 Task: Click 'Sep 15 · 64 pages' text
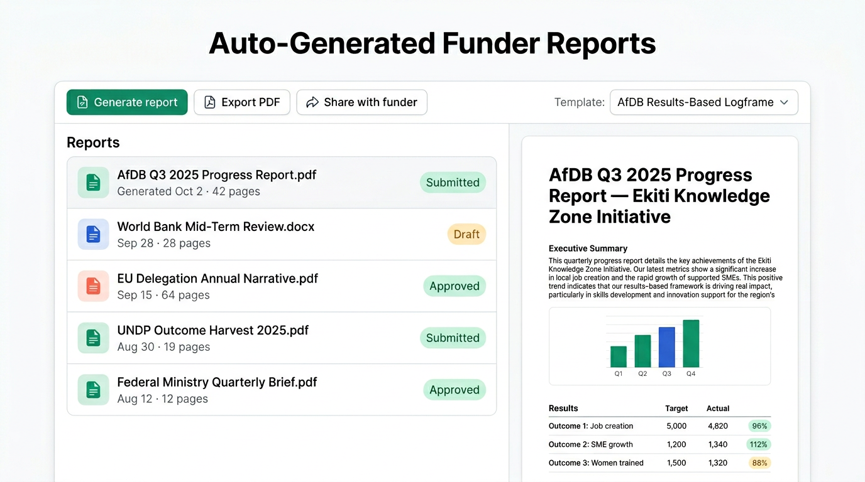click(x=163, y=295)
